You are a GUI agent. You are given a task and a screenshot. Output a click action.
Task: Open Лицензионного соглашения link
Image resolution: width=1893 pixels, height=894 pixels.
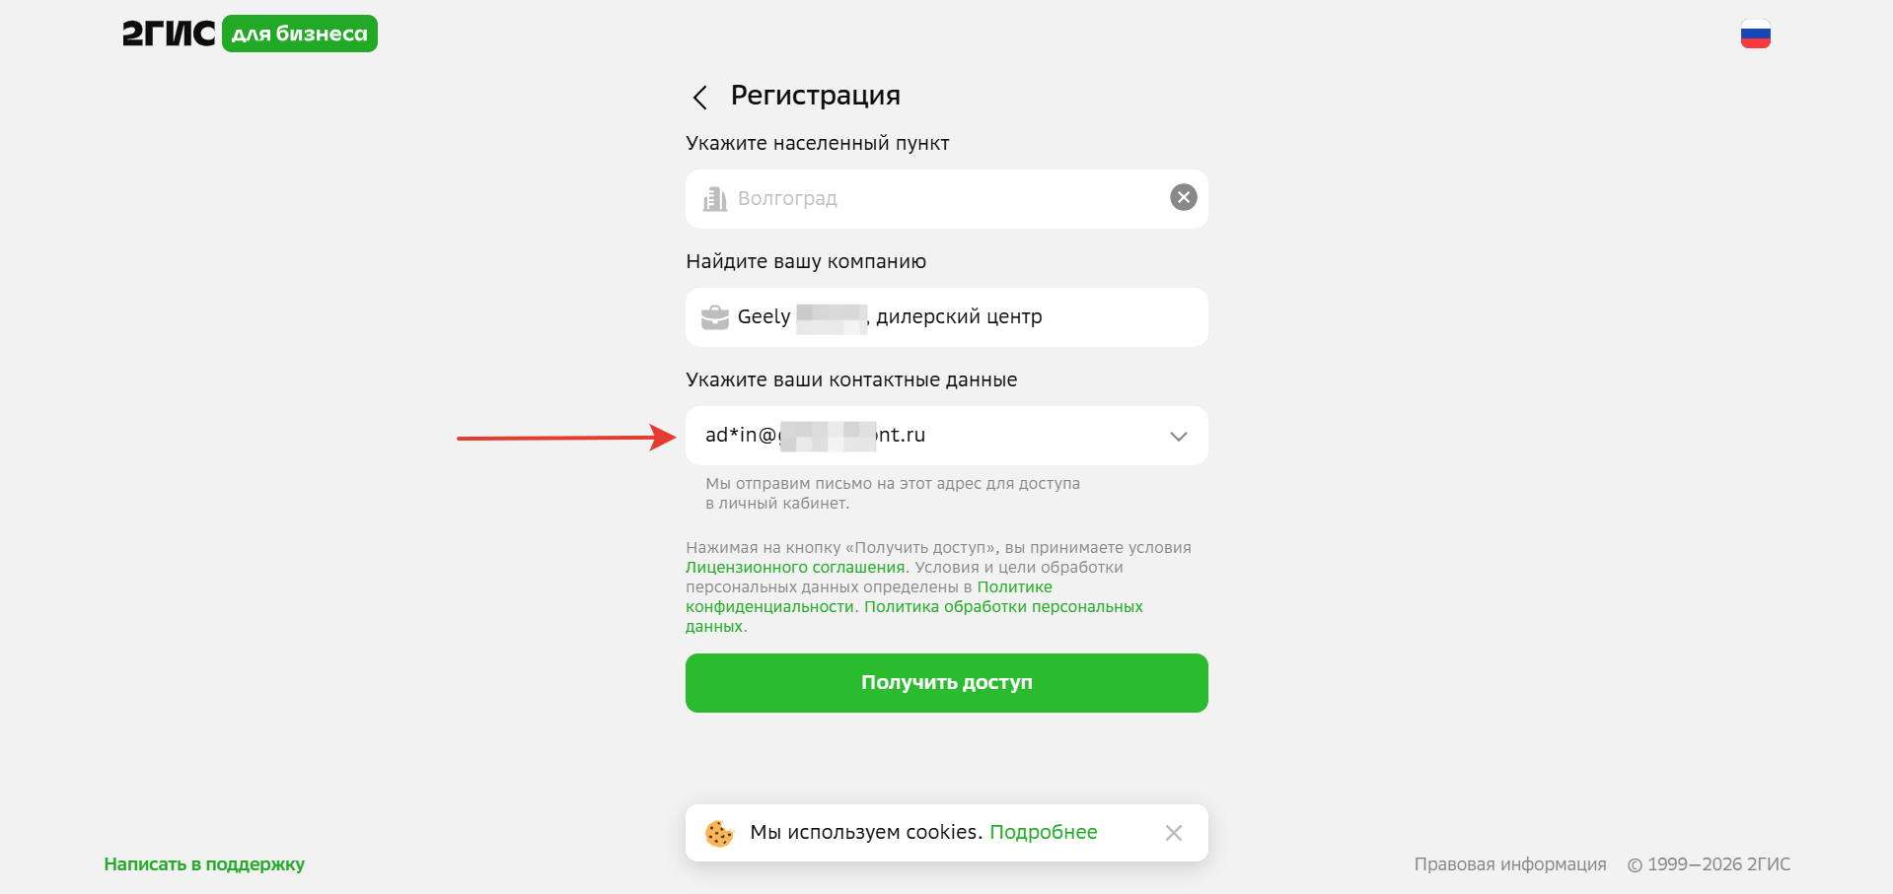tap(795, 568)
